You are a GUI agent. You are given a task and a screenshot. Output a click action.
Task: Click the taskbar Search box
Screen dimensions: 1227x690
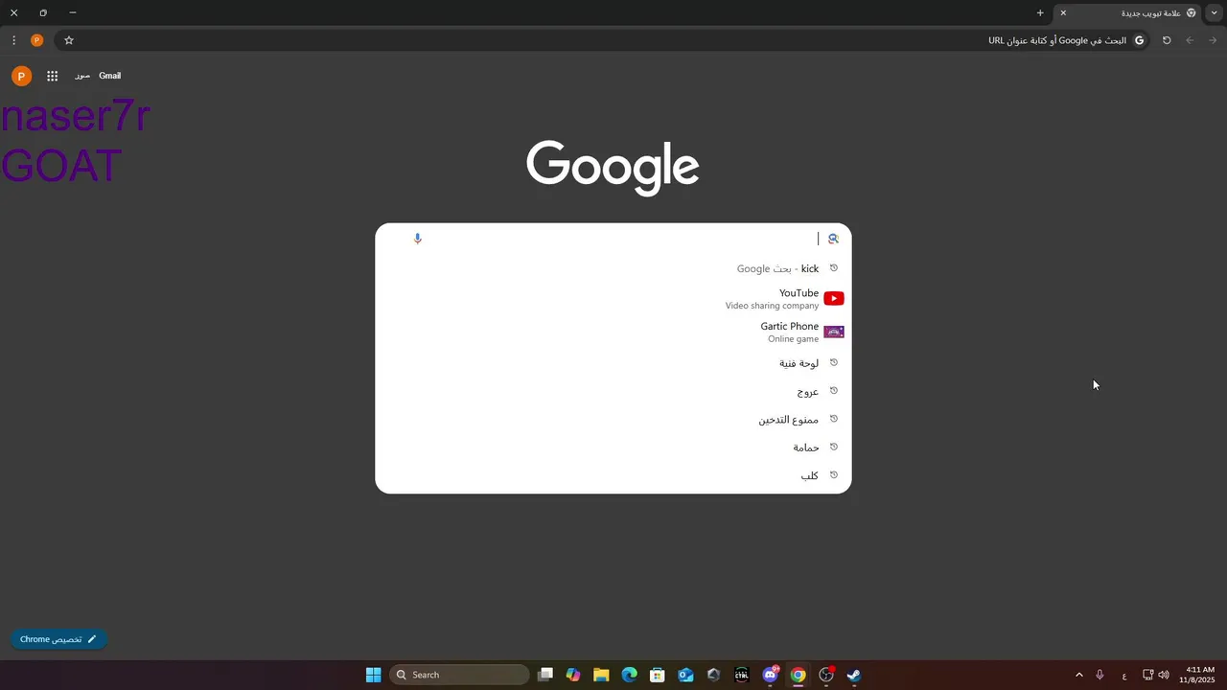point(459,675)
